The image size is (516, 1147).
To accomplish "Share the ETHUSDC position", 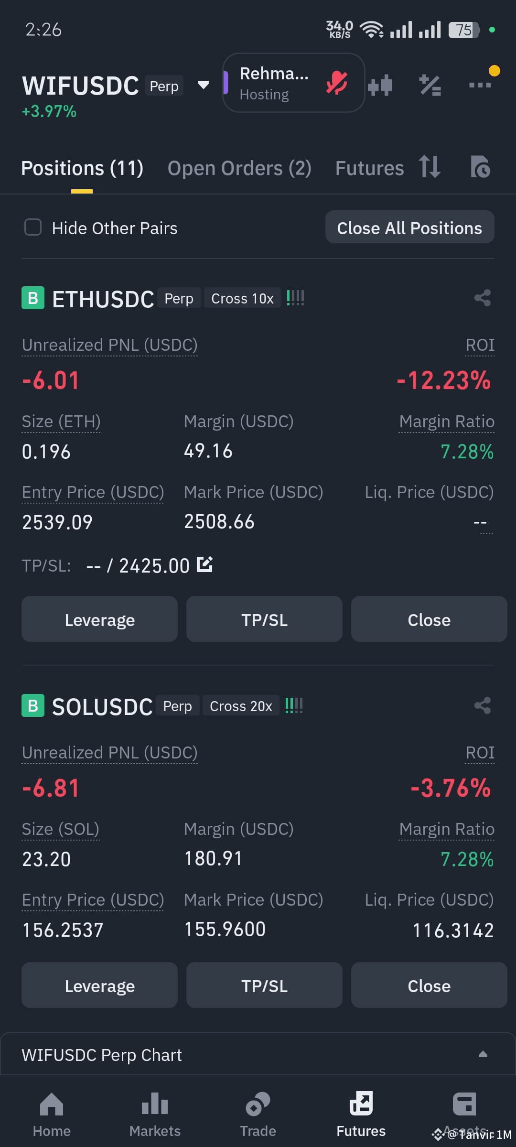I will coord(483,298).
